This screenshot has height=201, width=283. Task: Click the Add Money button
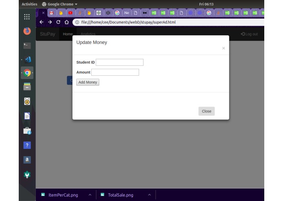click(88, 82)
